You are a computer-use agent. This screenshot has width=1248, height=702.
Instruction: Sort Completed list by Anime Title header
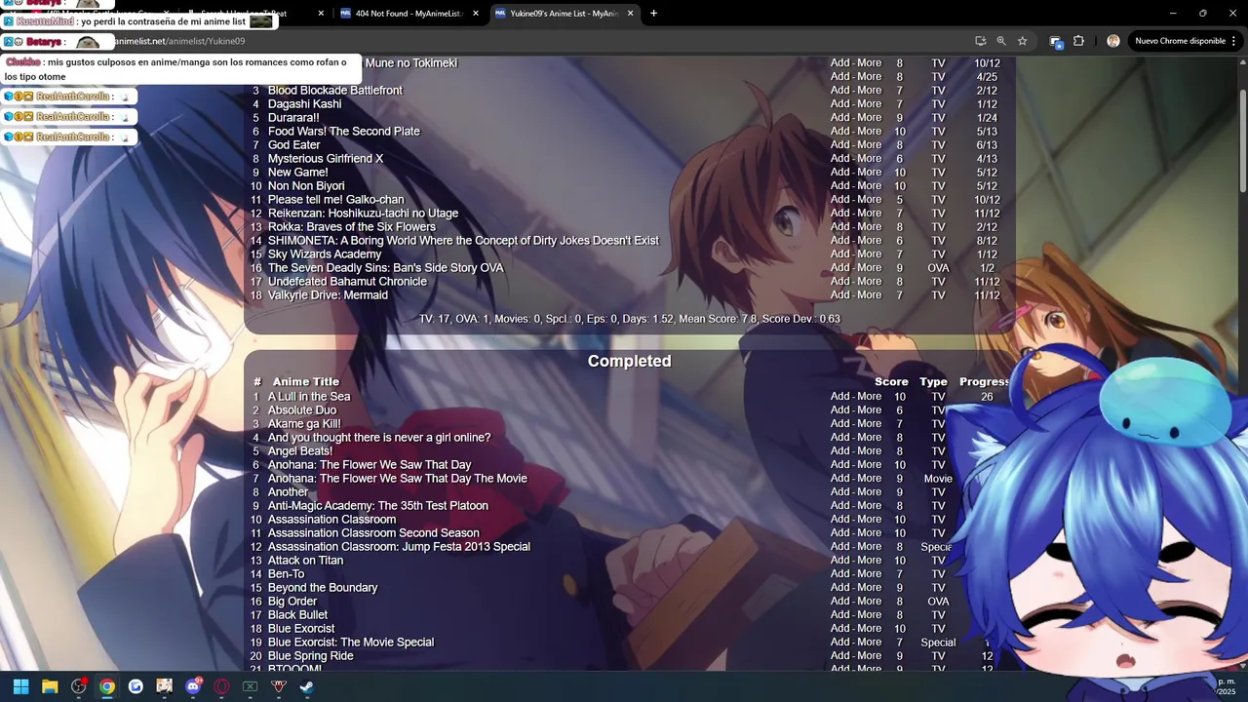[x=306, y=382]
